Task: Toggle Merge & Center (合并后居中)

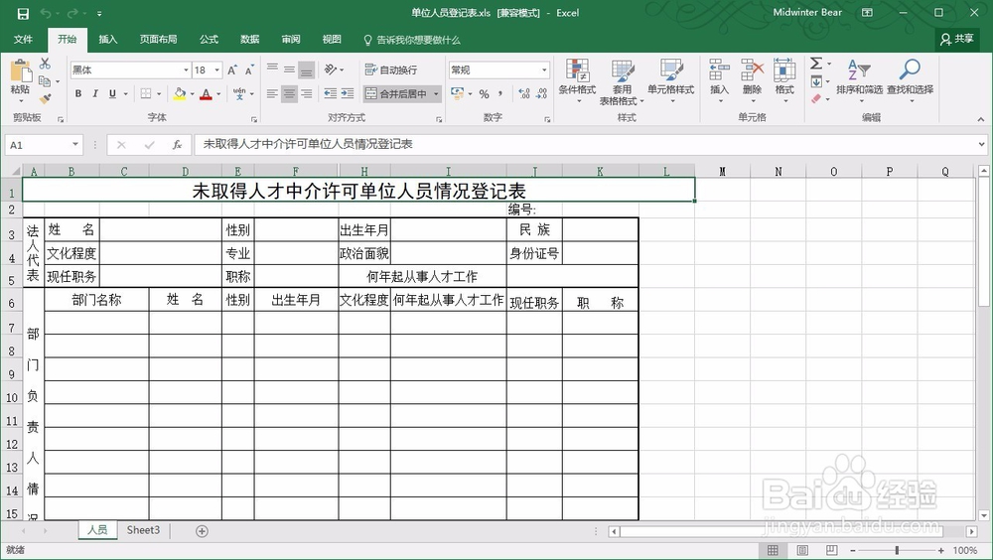Action: [x=396, y=93]
